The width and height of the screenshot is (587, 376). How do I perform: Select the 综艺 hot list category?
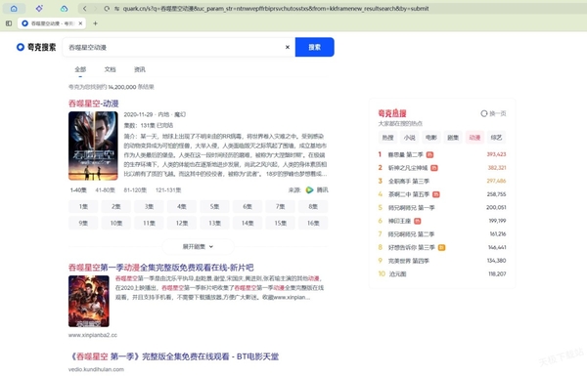tap(496, 138)
